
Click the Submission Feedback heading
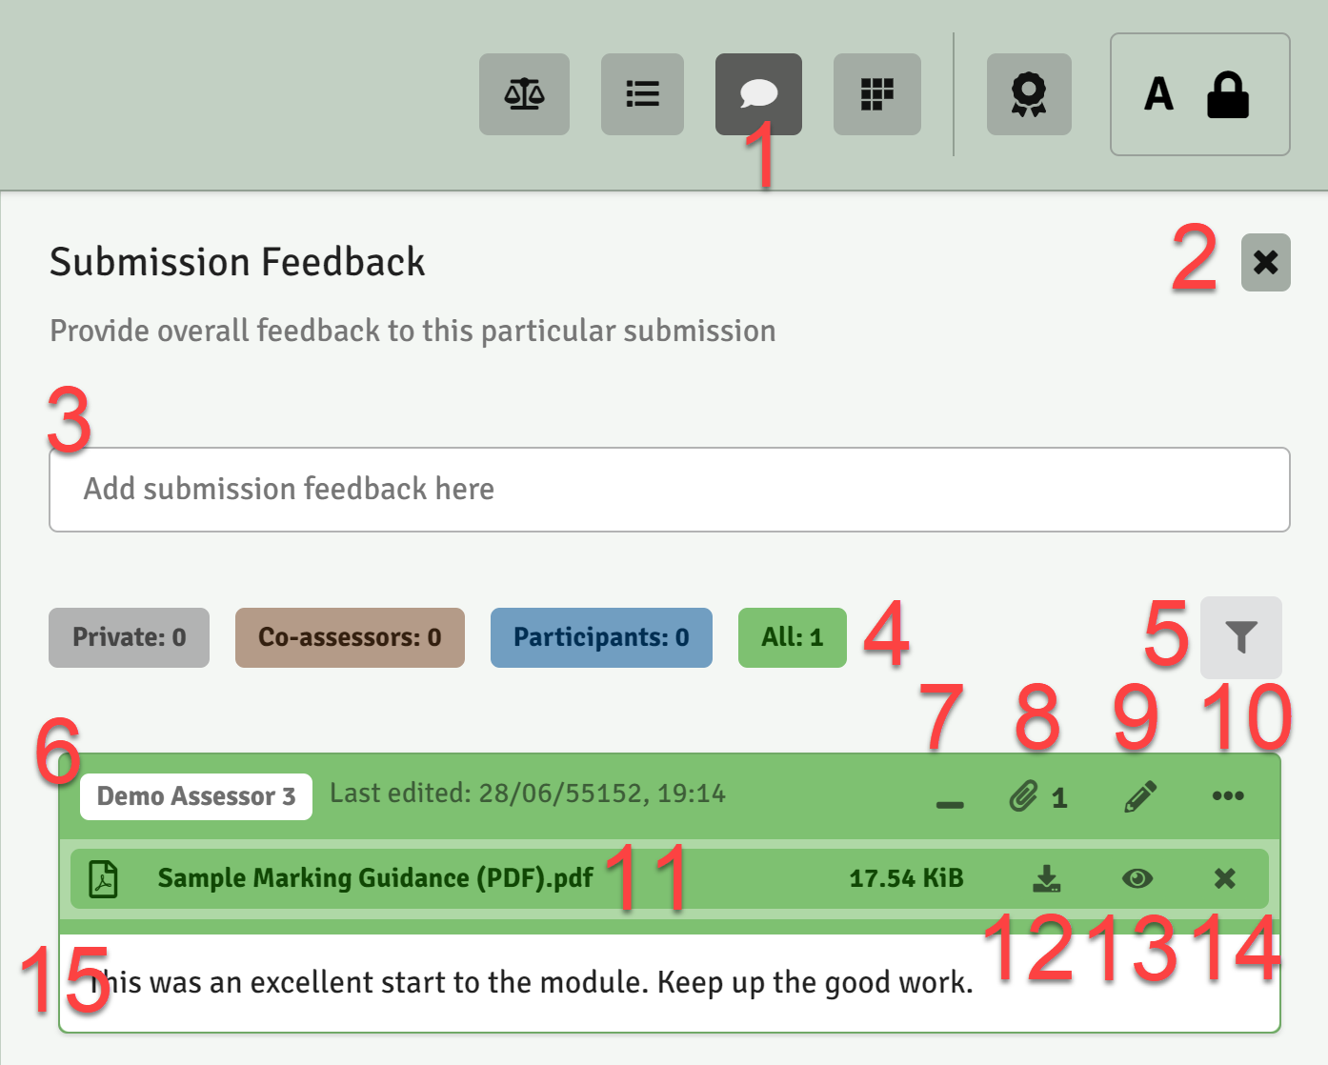point(237,262)
